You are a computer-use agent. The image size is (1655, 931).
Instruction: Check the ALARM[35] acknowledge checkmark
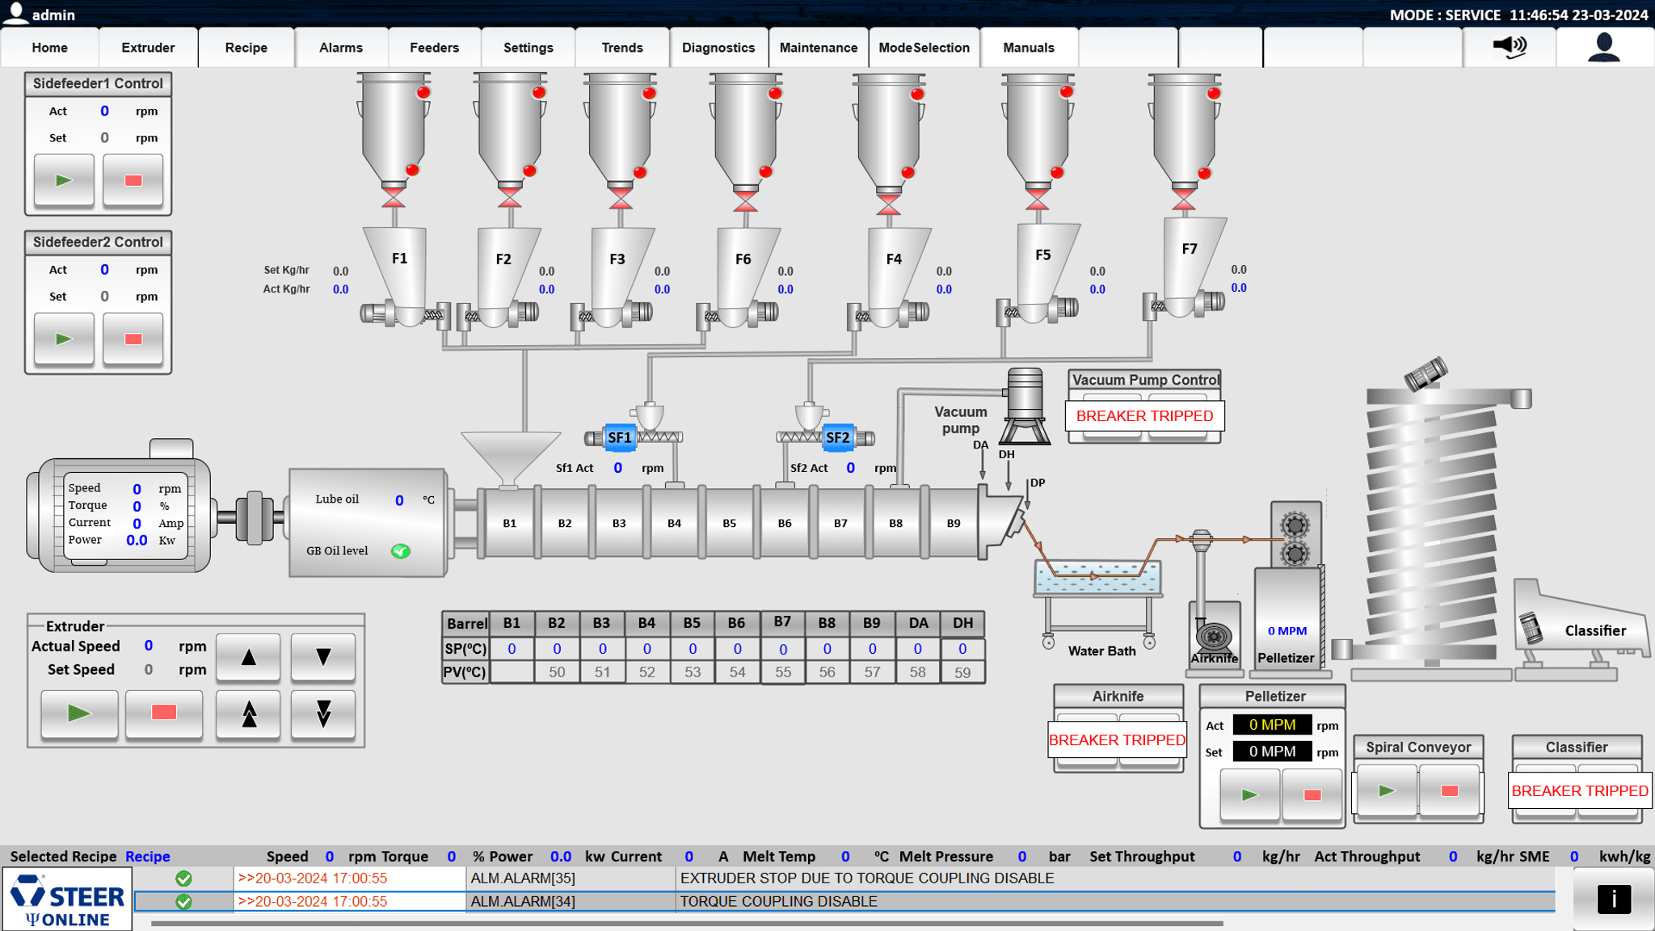pyautogui.click(x=184, y=878)
